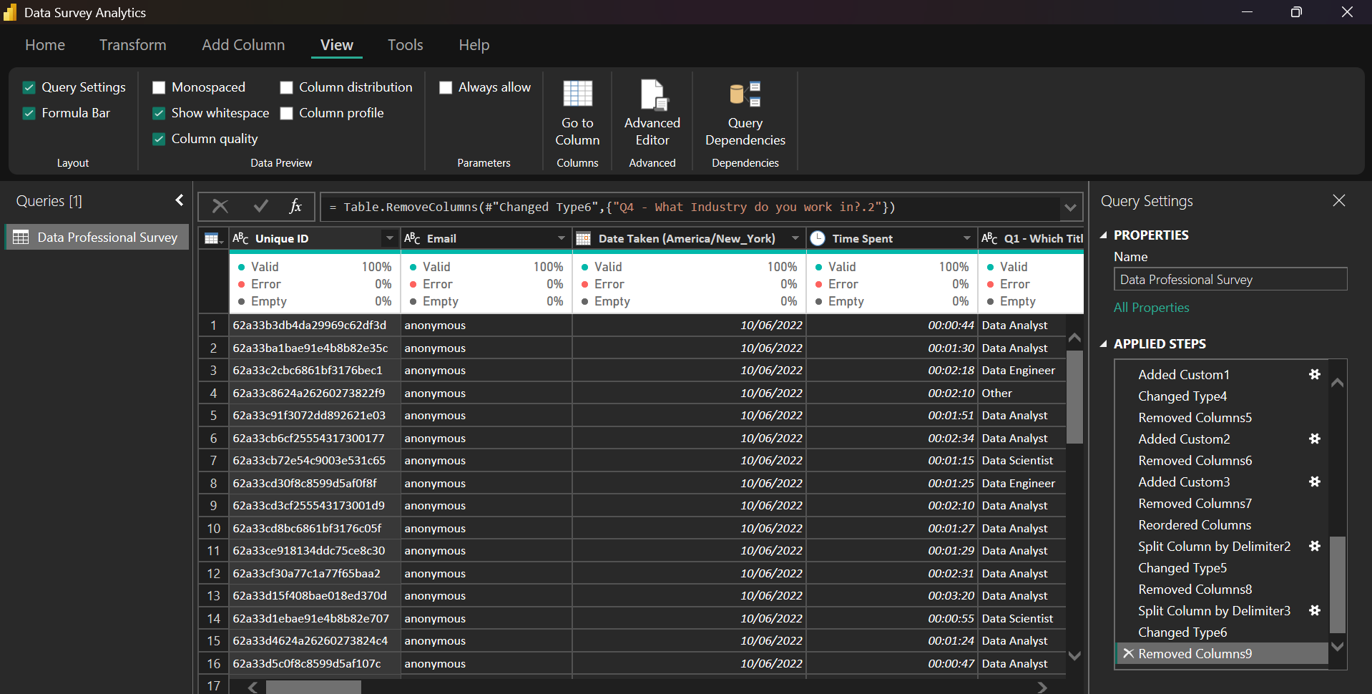
Task: Switch to the Transform tab
Action: click(132, 45)
